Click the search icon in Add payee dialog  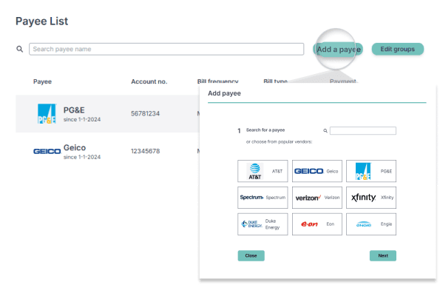(x=325, y=131)
